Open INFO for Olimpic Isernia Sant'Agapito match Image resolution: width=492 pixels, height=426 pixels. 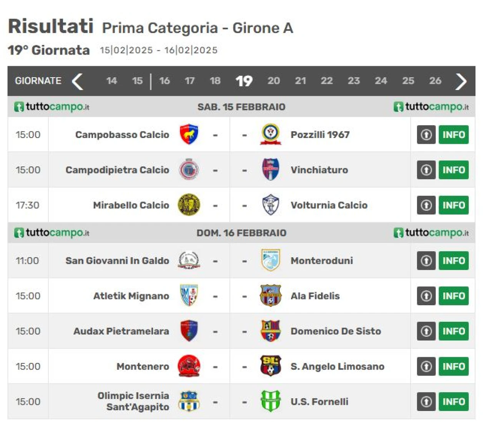pyautogui.click(x=454, y=401)
